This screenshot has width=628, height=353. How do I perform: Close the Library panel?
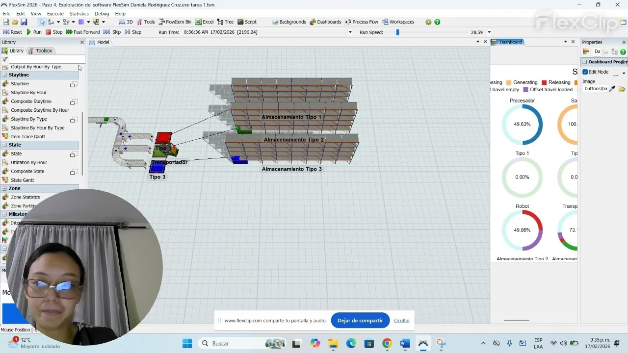coord(82,42)
